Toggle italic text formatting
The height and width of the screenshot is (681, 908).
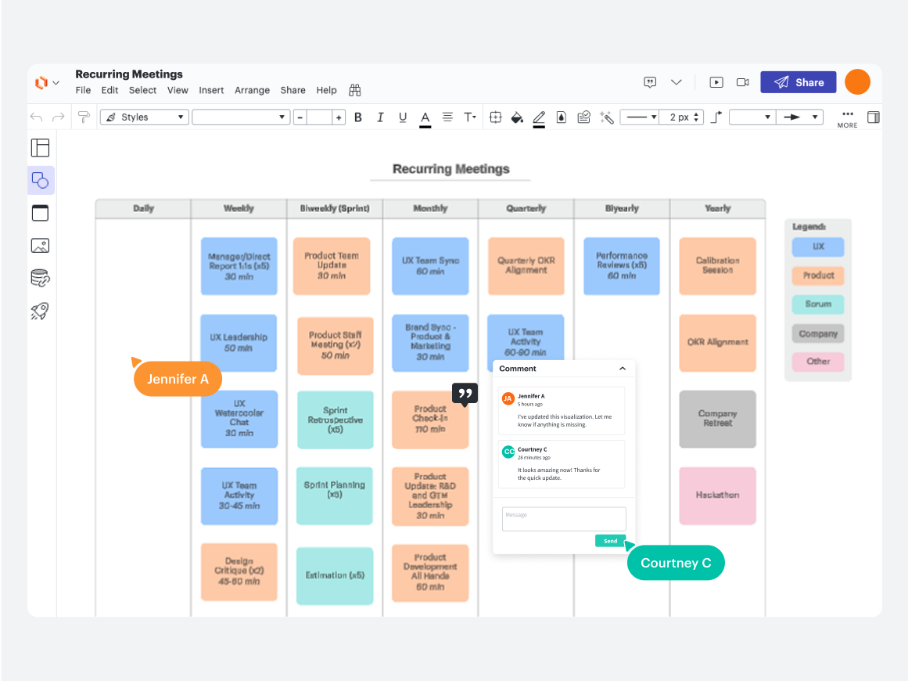(x=380, y=117)
